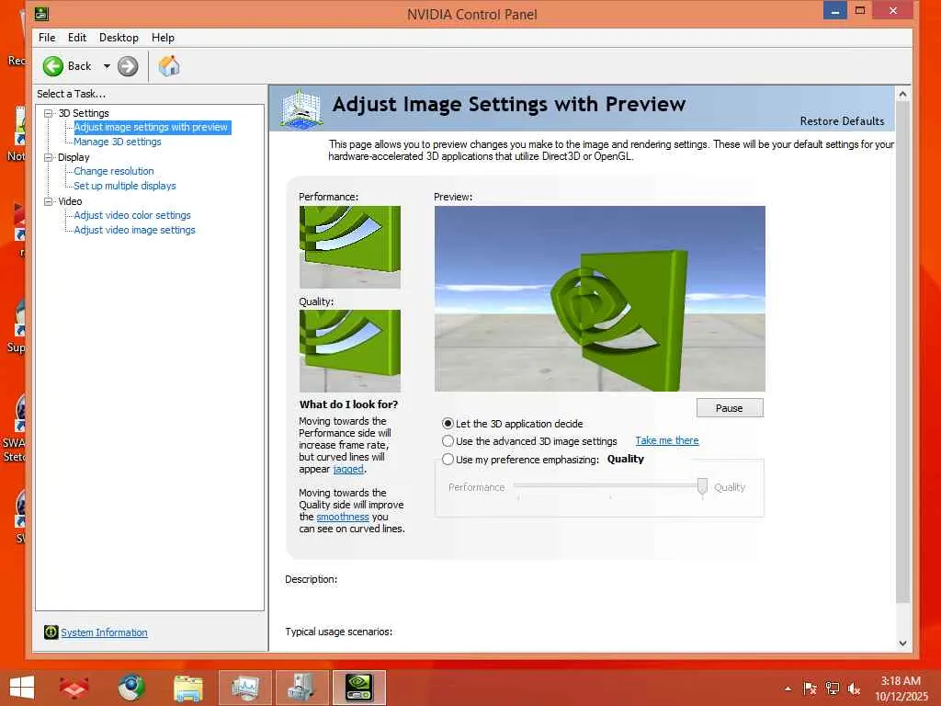Open the Windows Start button
The width and height of the screenshot is (941, 706).
[22, 688]
